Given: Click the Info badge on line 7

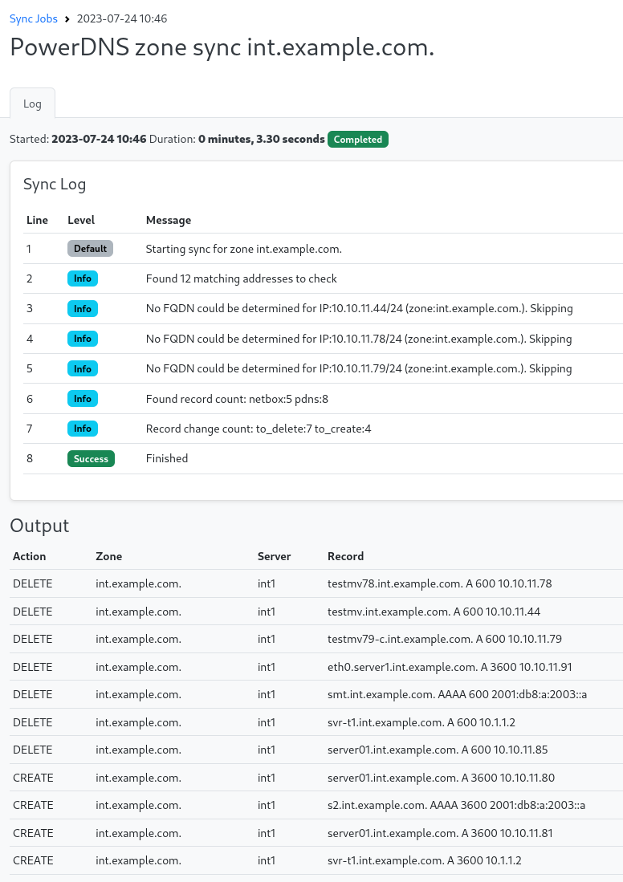Looking at the screenshot, I should [x=83, y=429].
